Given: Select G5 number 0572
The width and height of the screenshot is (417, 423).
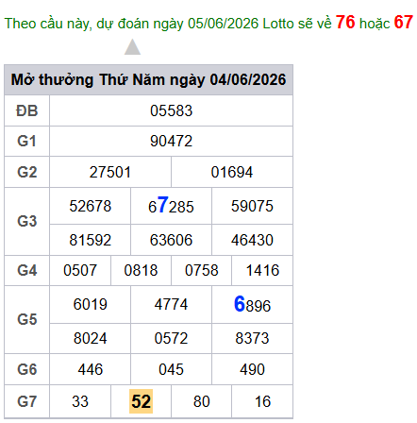Looking at the screenshot, I should [171, 338].
